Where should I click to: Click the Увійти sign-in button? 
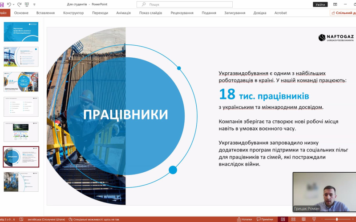320,4
